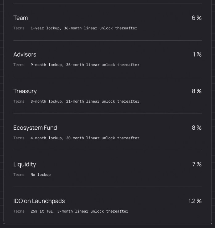This screenshot has width=215, height=228.
Task: Click the 1-year lockup terms text
Action: [84, 28]
